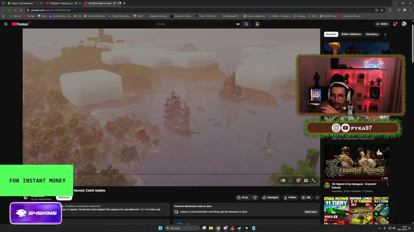Click the search magnifier button
This screenshot has width=414, height=232.
coord(246,24)
